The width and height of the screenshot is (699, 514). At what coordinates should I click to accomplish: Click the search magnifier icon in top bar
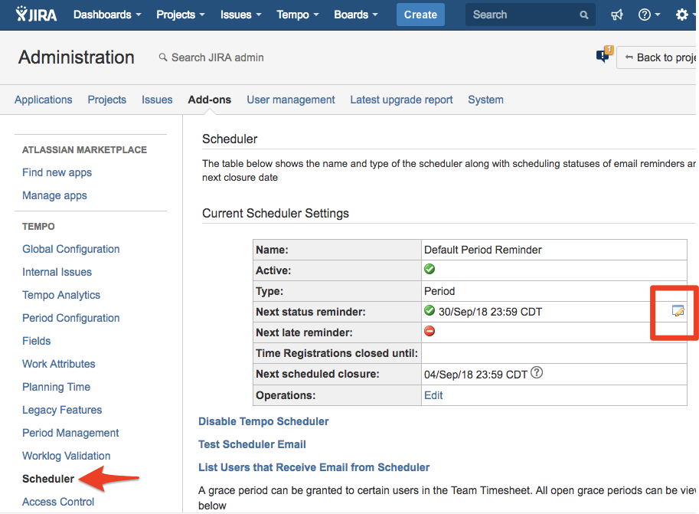click(583, 15)
